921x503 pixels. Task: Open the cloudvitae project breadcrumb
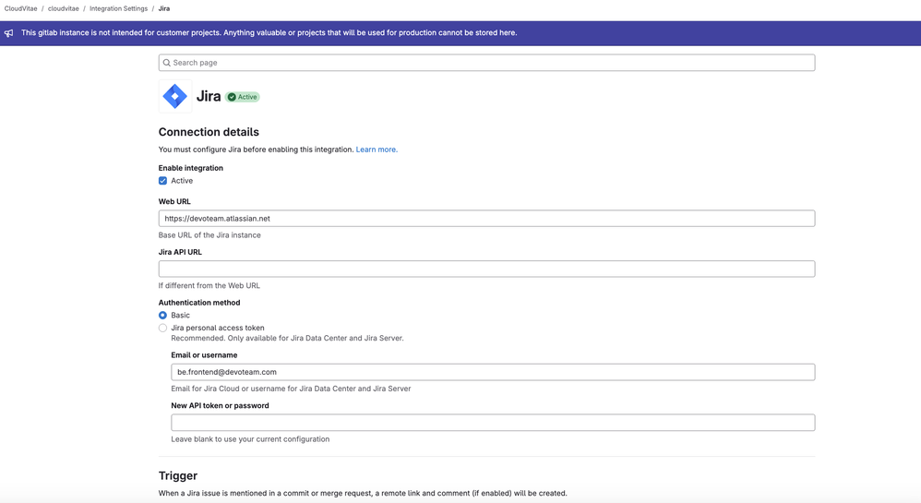pyautogui.click(x=64, y=9)
